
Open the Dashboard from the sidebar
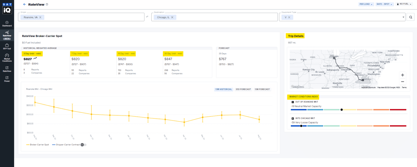(x=7, y=24)
